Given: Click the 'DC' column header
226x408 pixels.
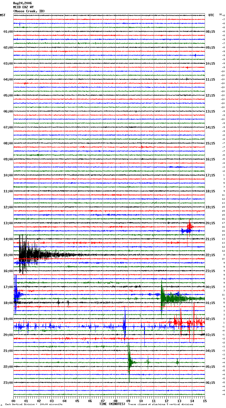Looking at the screenshot, I should 221,14.
